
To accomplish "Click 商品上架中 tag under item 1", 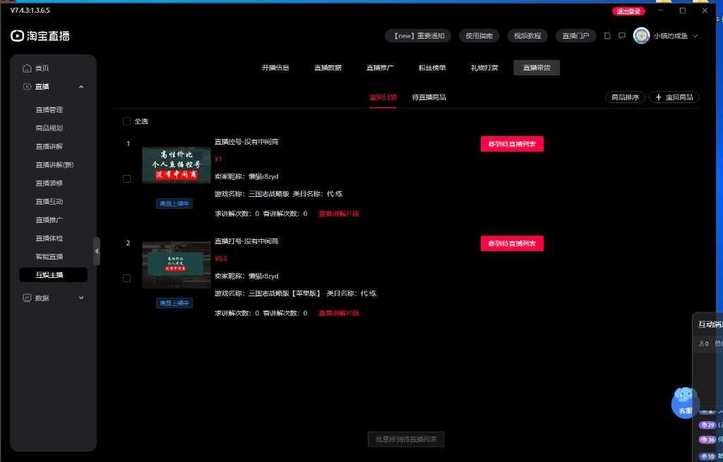I will (174, 204).
